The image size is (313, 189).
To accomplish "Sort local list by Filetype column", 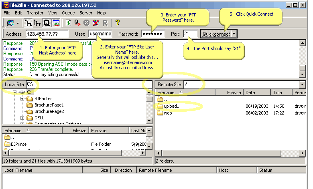I will pos(109,131).
